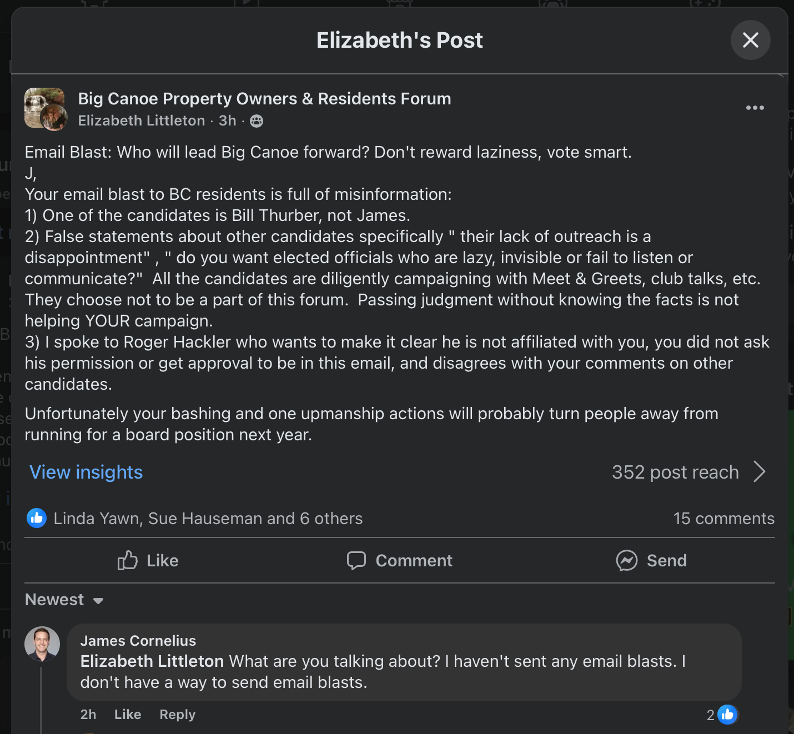
Task: Click View insights link
Action: tap(86, 472)
